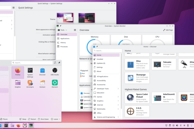Click the launcher configure sliders icon
Screen dimensions: 194x129
click(55, 63)
